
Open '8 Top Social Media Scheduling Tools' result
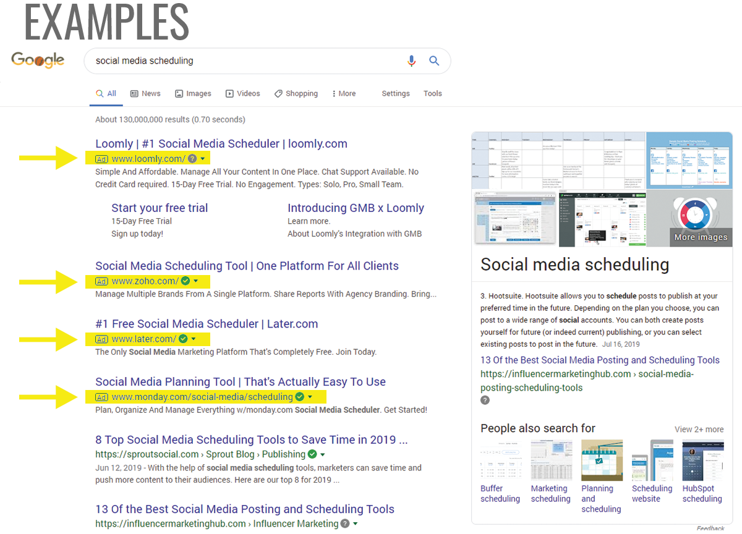point(252,439)
